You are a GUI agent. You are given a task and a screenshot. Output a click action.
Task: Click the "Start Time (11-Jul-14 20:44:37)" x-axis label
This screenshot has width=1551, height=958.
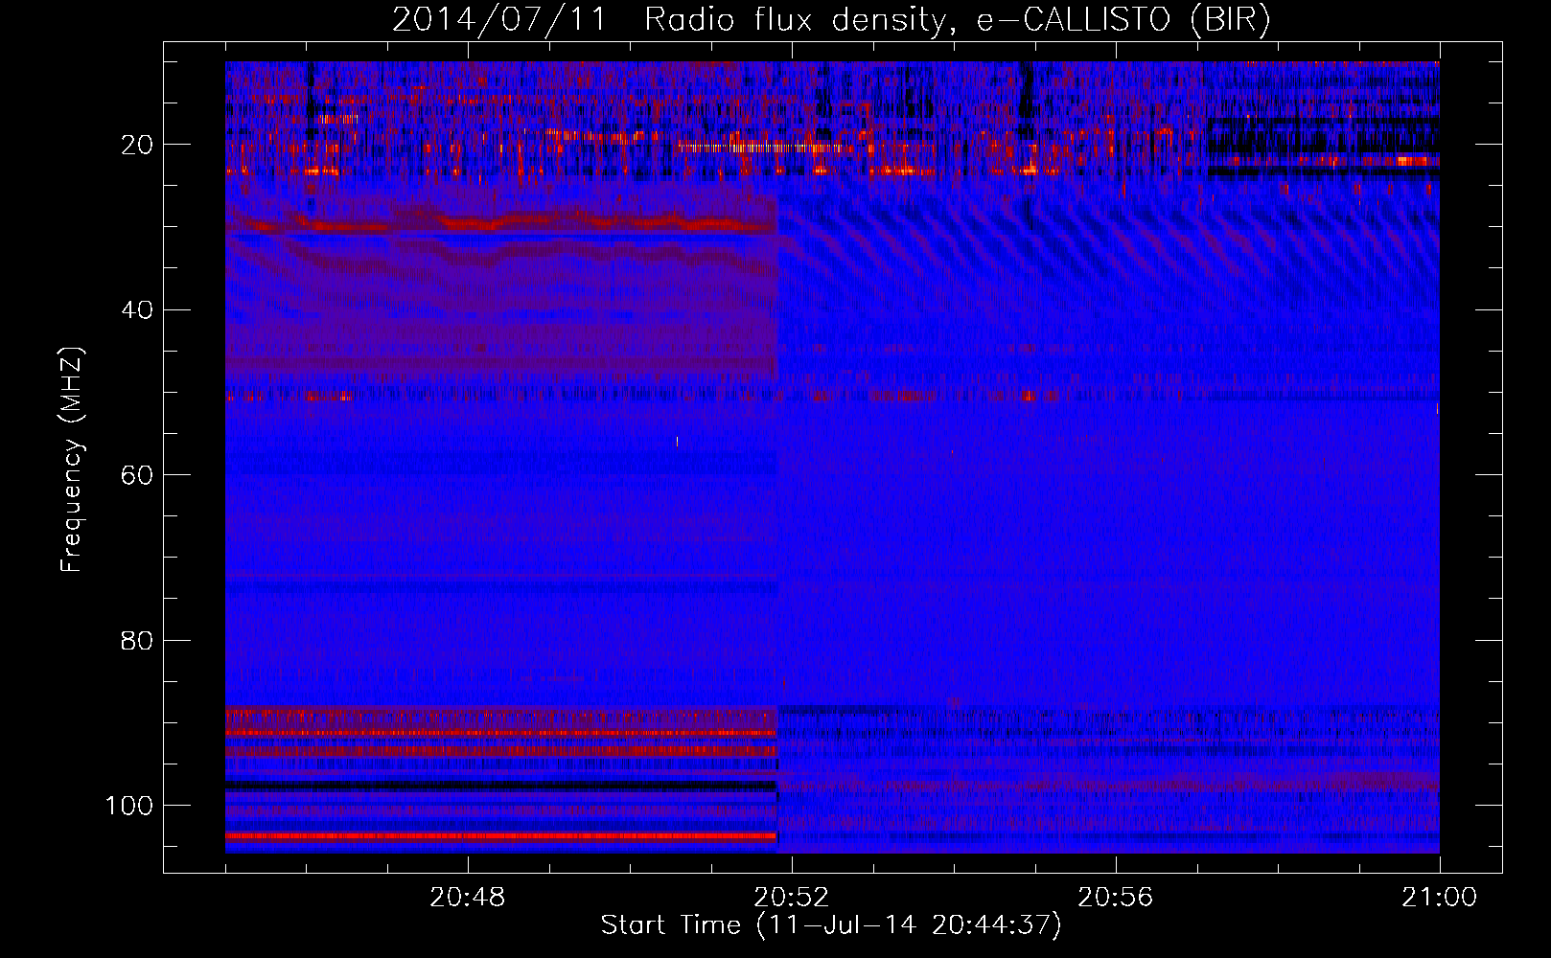pos(831,925)
